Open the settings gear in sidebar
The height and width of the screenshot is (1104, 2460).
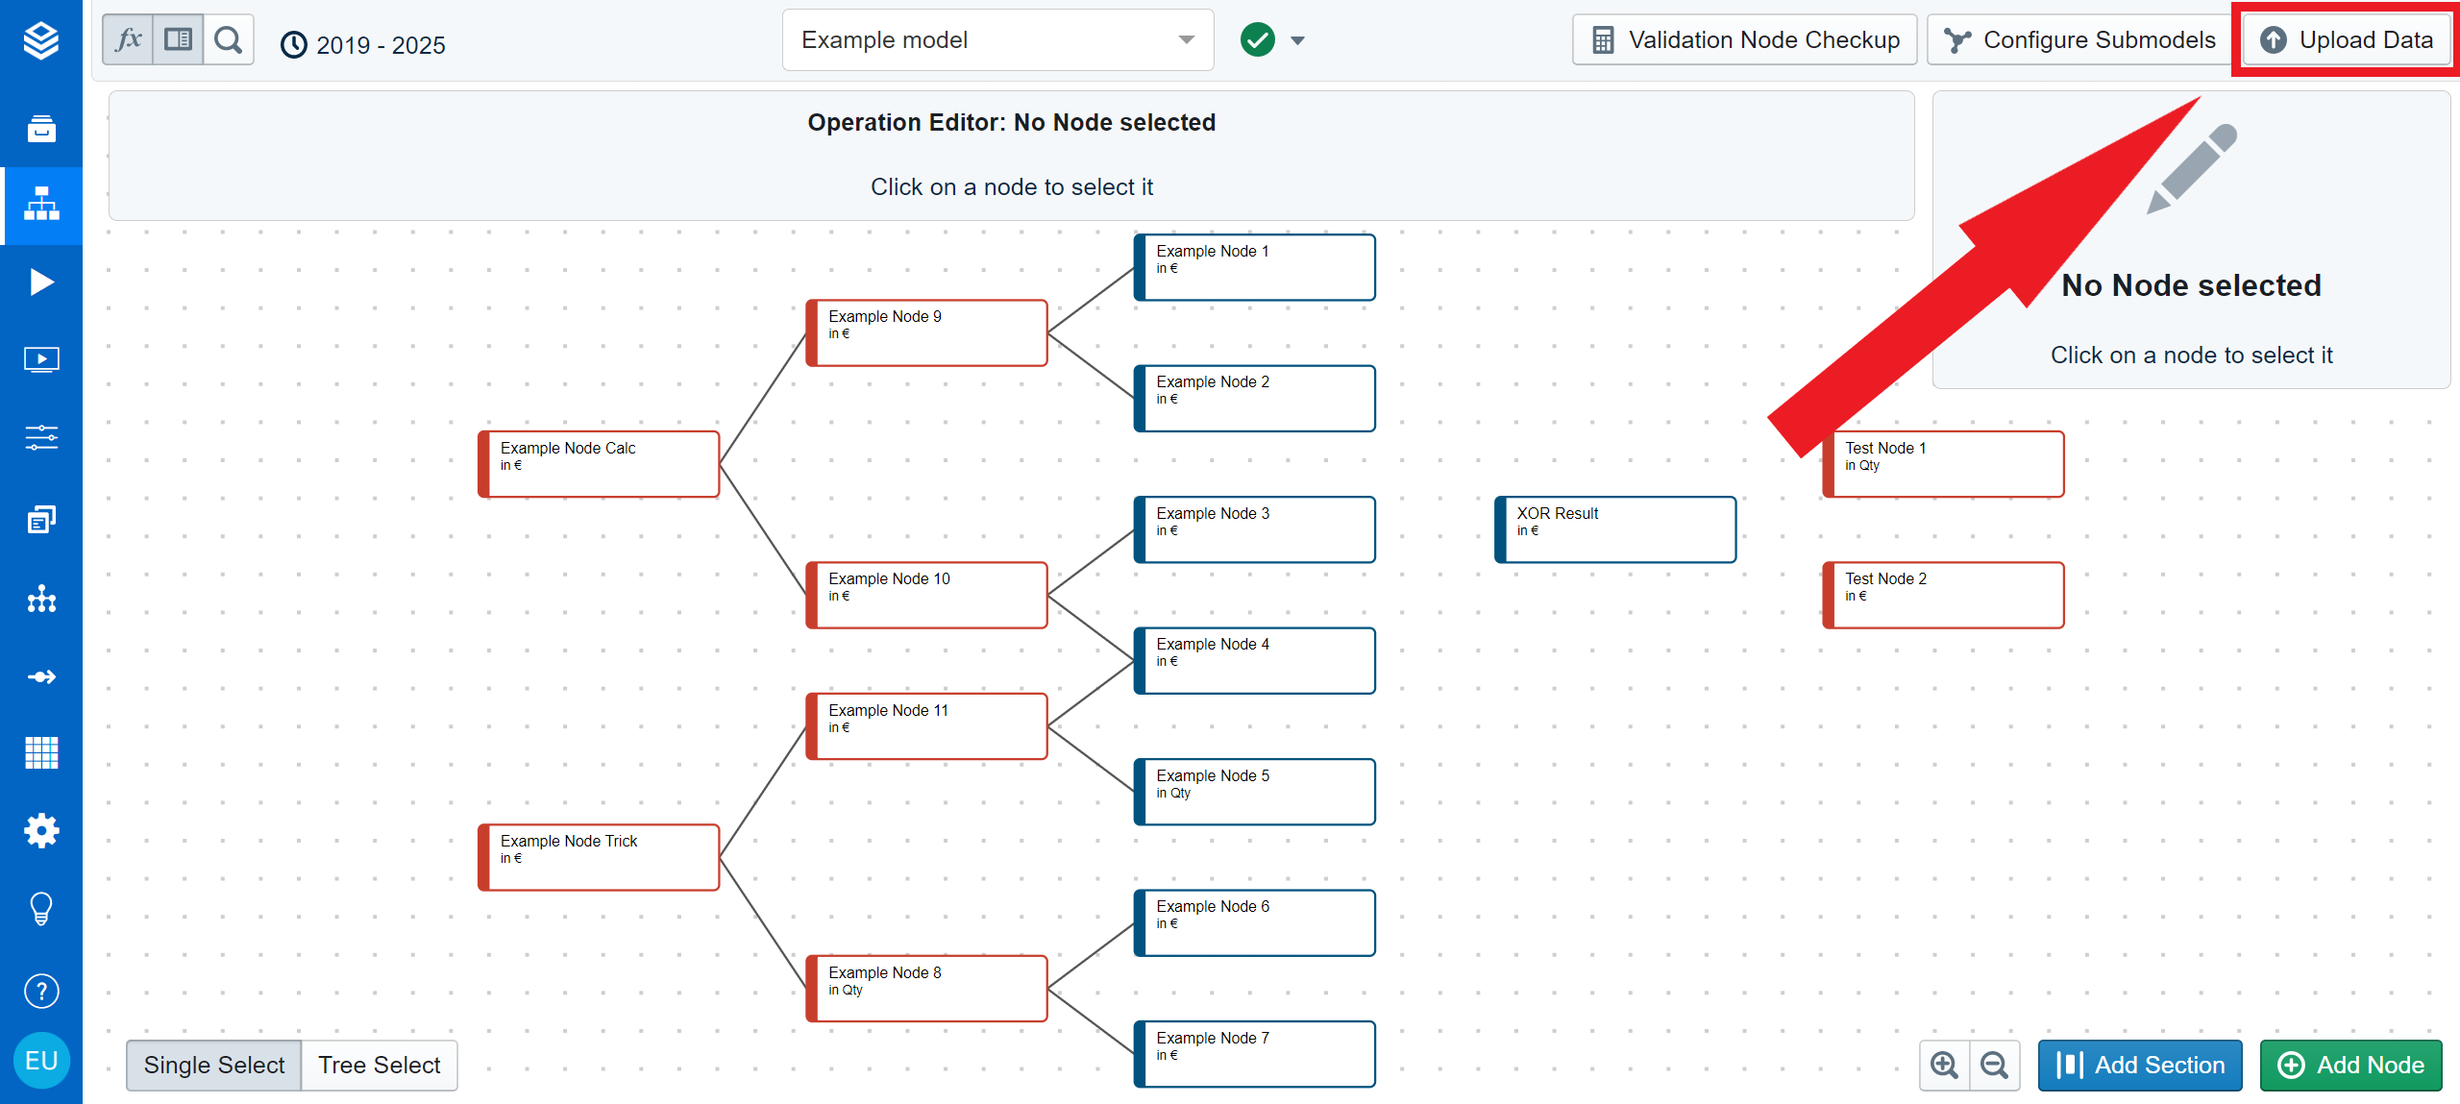41,830
